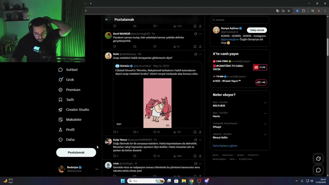Click the Postalamak button in the sidebar
This screenshot has width=329, height=185.
coord(76,152)
